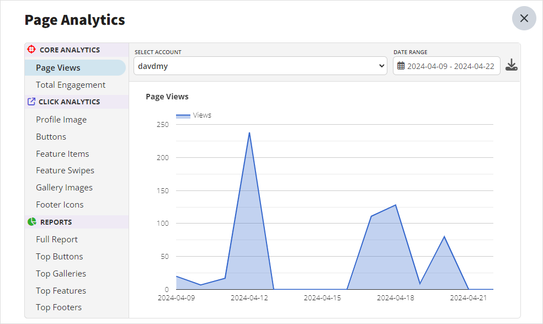543x324 pixels.
Task: Select Page Views in sidebar
Action: pyautogui.click(x=75, y=67)
